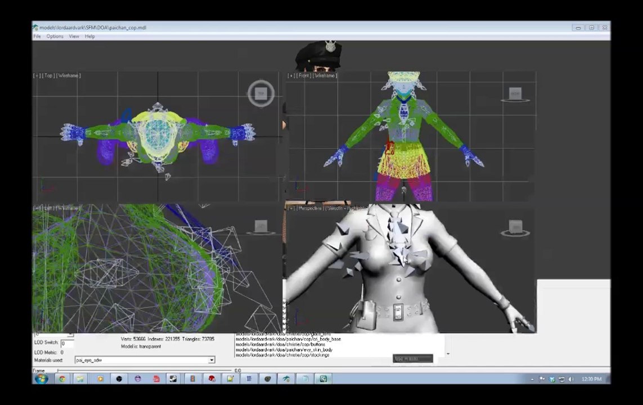Click the LOD Metric: 0 label
This screenshot has height=405, width=643.
[49, 353]
